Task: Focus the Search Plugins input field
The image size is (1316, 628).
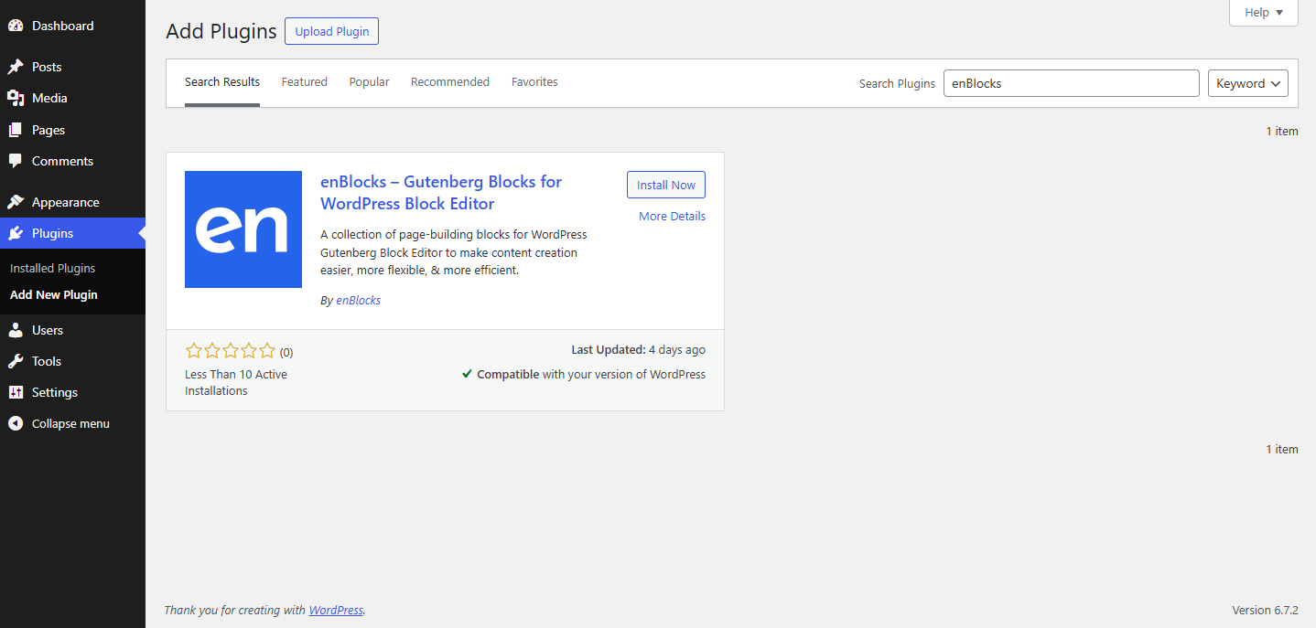Action: (1071, 83)
